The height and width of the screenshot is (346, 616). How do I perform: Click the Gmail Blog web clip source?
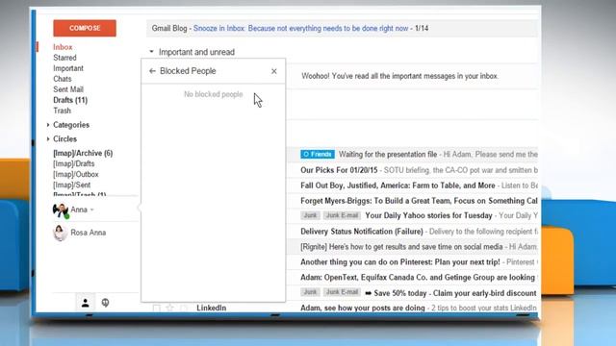coord(169,28)
